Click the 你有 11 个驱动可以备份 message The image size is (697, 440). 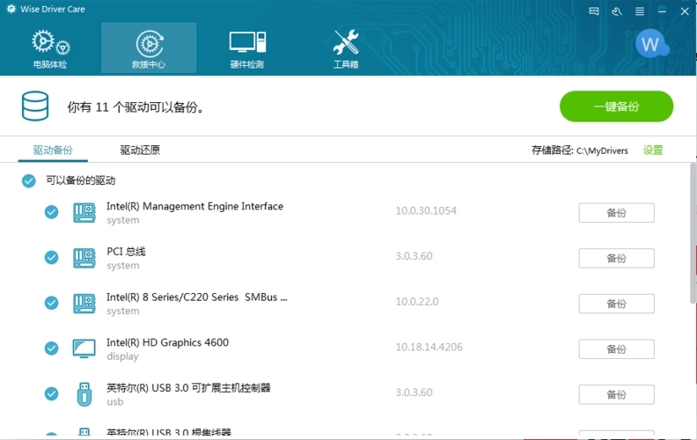pyautogui.click(x=136, y=107)
